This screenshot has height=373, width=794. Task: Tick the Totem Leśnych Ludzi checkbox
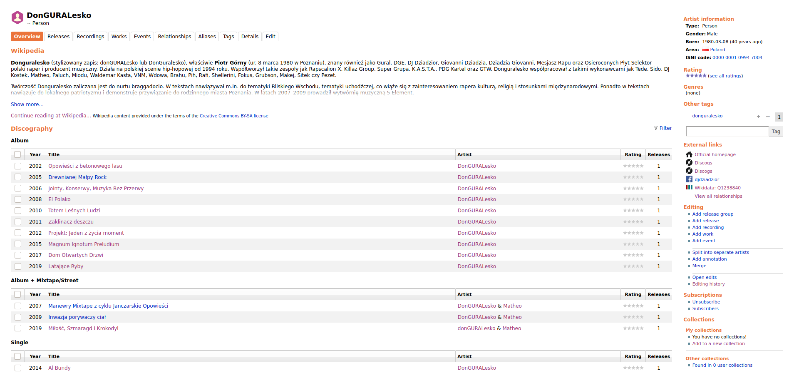click(x=18, y=211)
